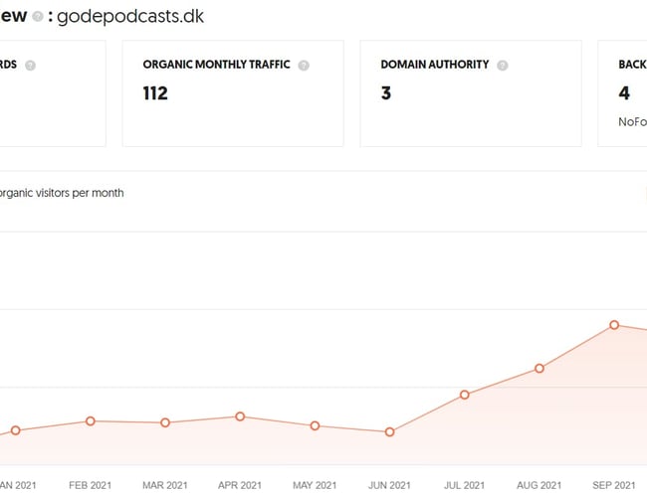This screenshot has width=647, height=497.
Task: Click help icon beside Organic Monthly Traffic
Action: click(x=304, y=66)
